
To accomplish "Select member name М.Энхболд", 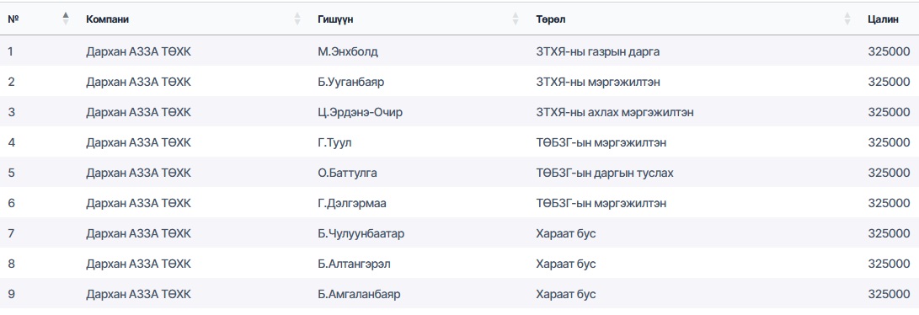I will [348, 51].
